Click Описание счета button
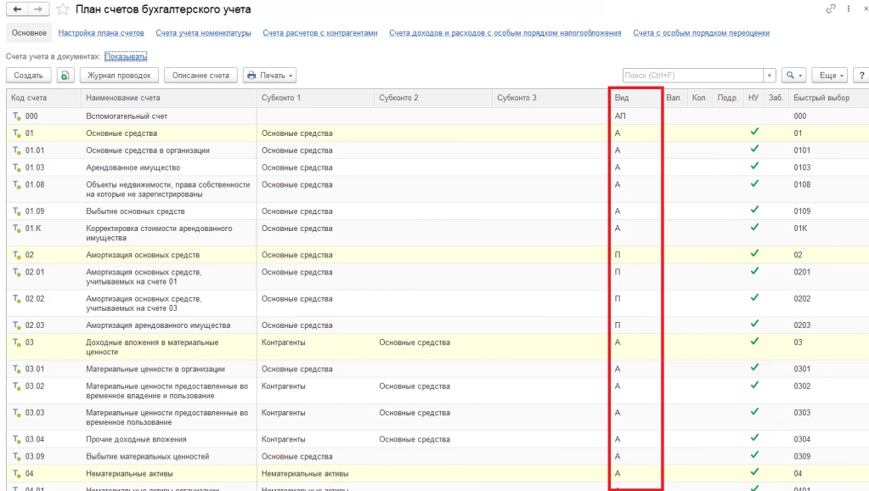 point(200,76)
